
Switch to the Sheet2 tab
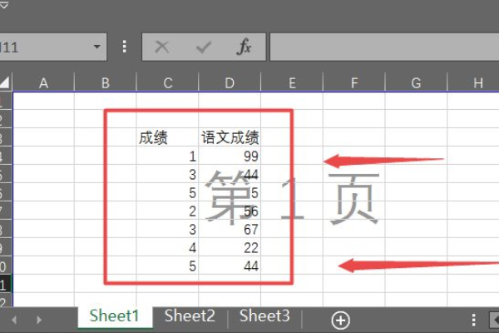190,316
